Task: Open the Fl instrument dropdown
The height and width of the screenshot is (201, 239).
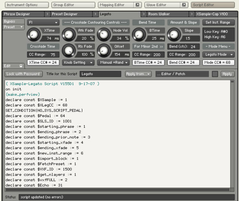Action: point(43,22)
